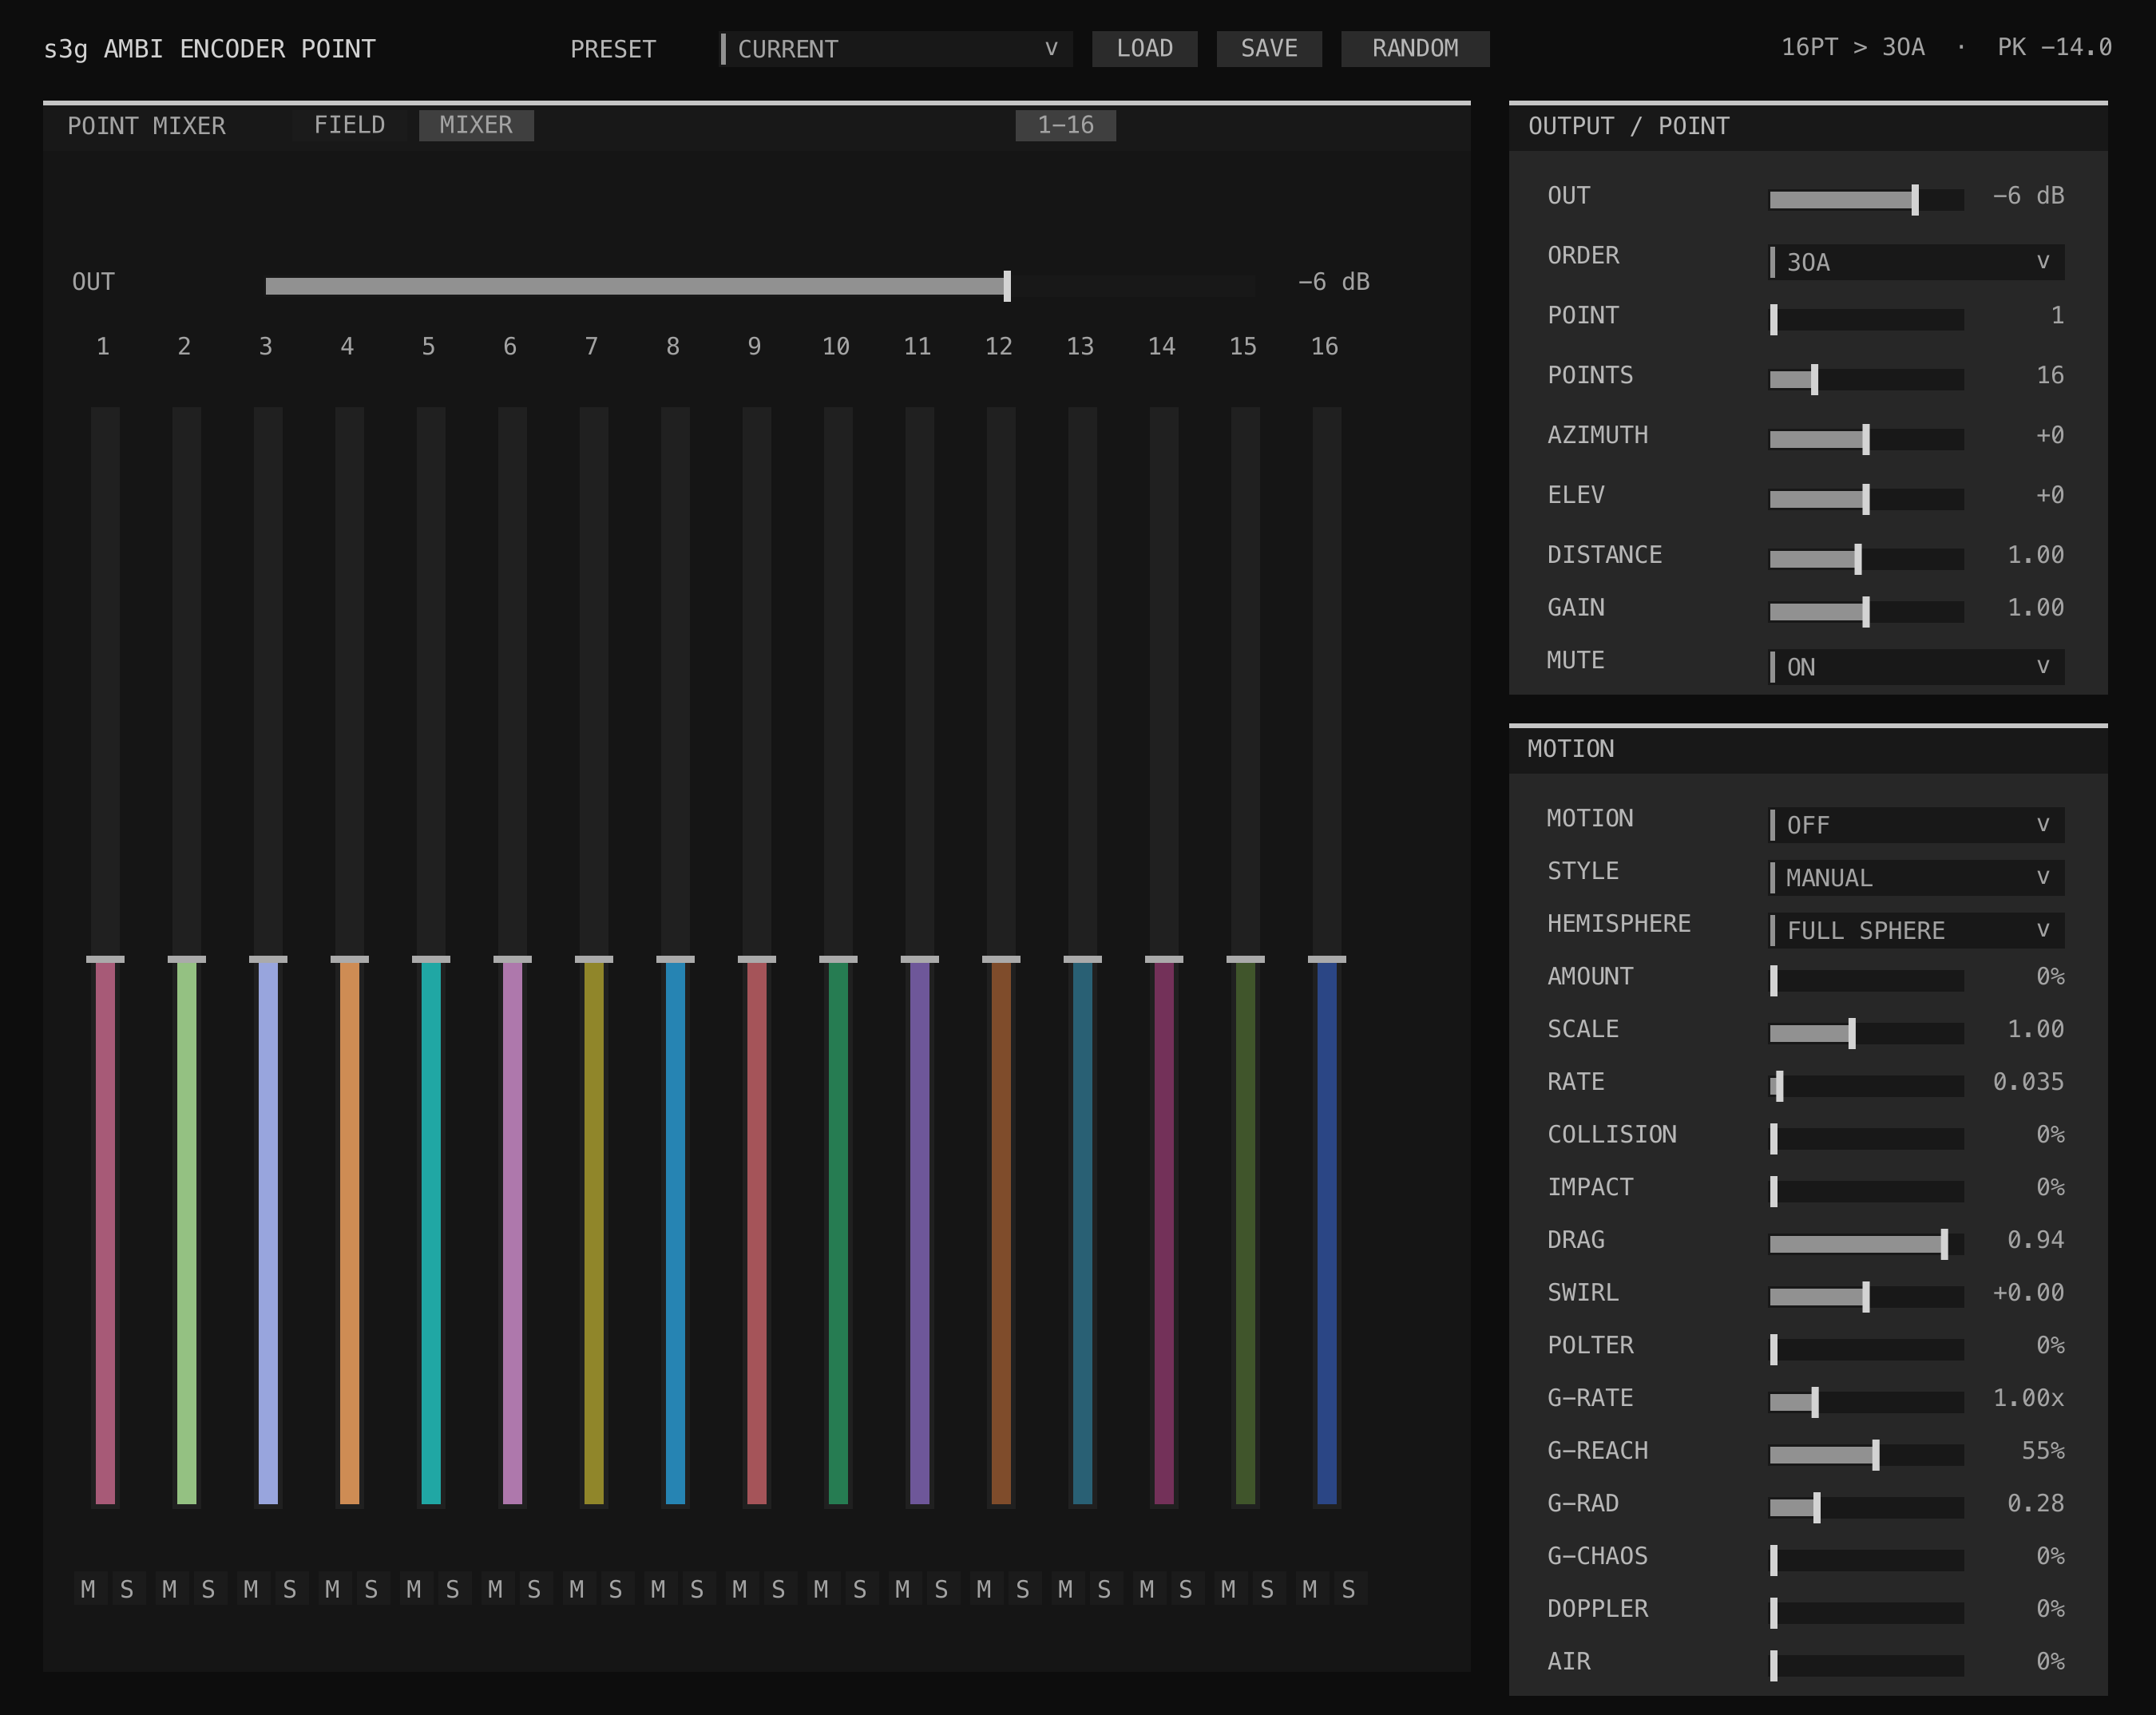This screenshot has height=1715, width=2156.
Task: Click the channel 12 brown fader
Action: (1001, 957)
